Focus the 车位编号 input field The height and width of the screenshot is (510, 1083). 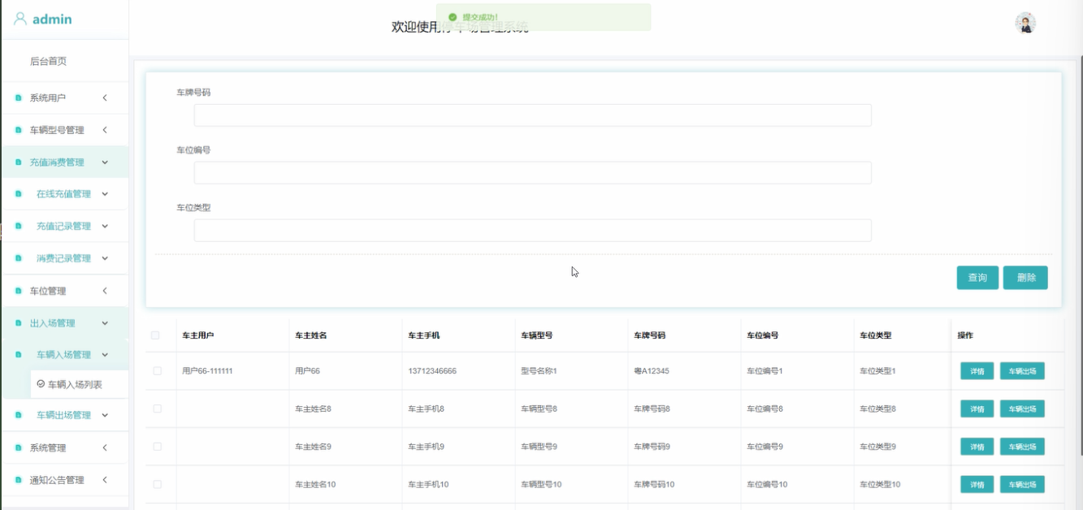tap(532, 173)
